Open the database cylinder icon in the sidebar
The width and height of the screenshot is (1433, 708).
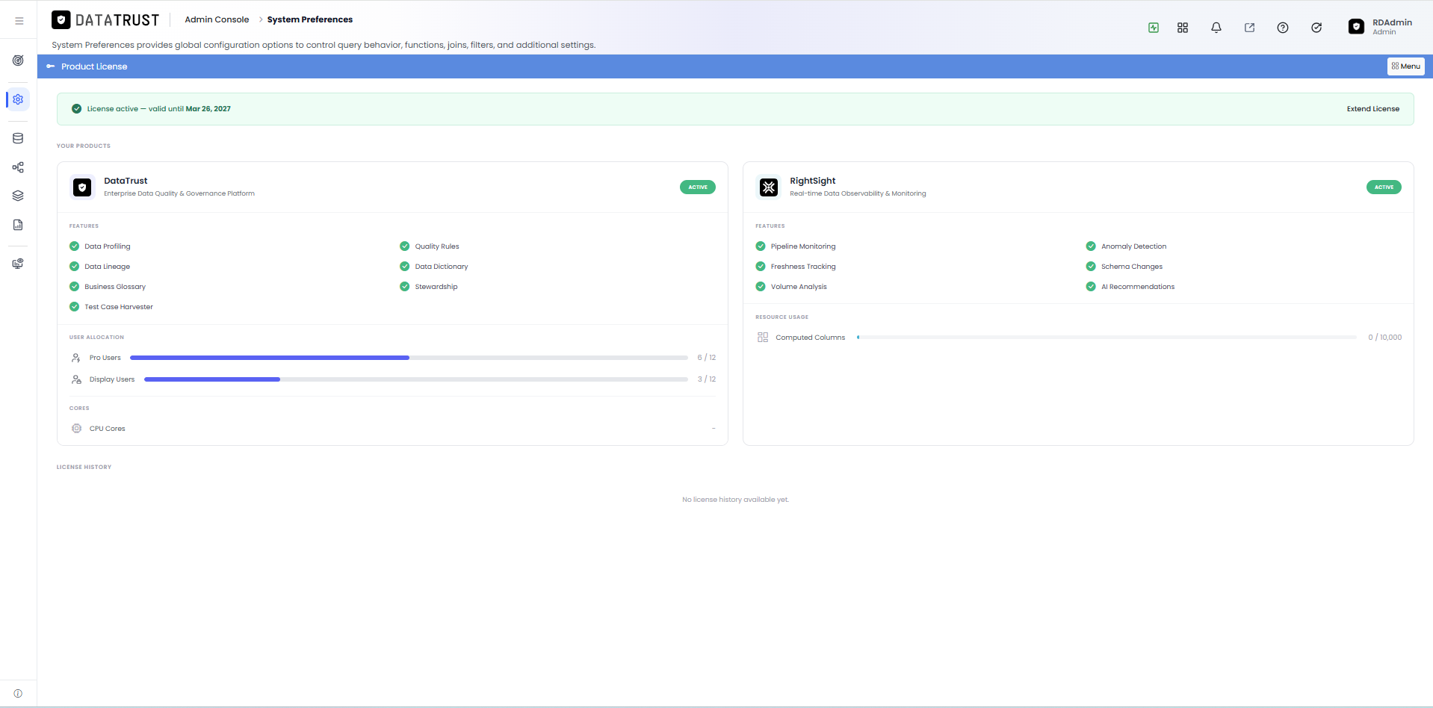[18, 138]
